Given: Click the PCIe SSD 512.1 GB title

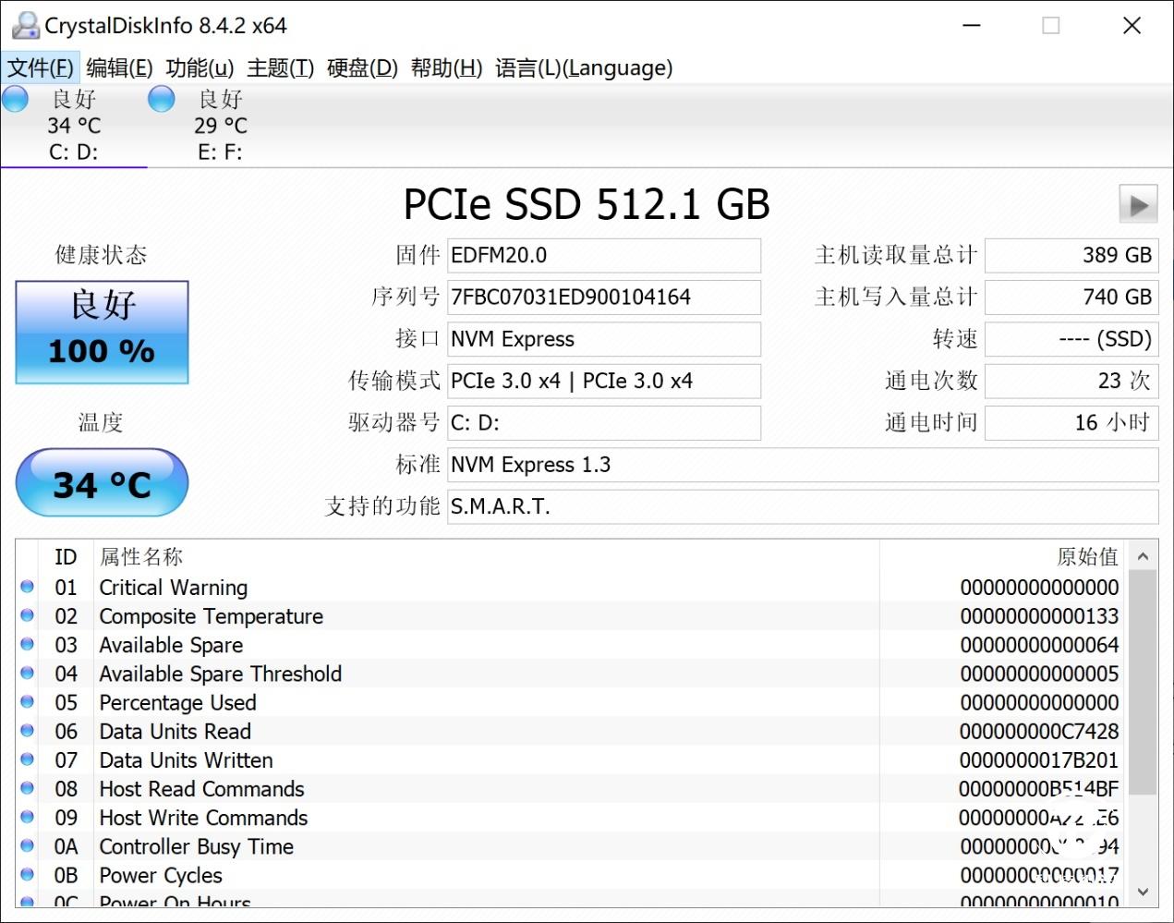Looking at the screenshot, I should point(587,204).
